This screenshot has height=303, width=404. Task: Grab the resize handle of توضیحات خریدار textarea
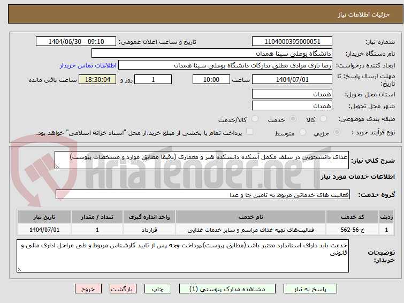point(19,270)
